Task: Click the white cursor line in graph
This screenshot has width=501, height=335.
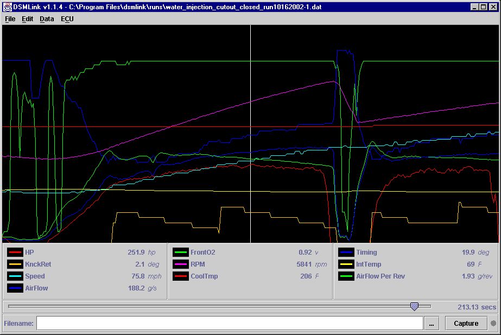Action: coord(251,134)
